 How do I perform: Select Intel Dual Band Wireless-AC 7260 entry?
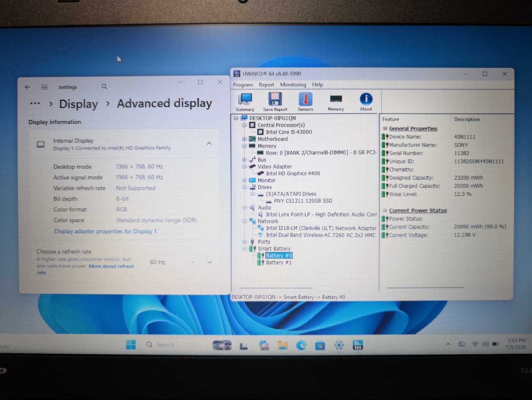tap(321, 235)
